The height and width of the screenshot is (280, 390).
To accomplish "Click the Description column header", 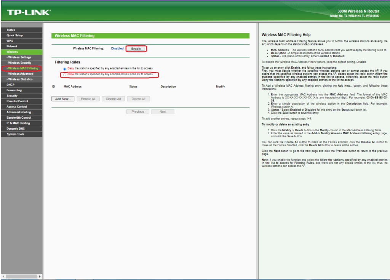I will coord(168,87).
